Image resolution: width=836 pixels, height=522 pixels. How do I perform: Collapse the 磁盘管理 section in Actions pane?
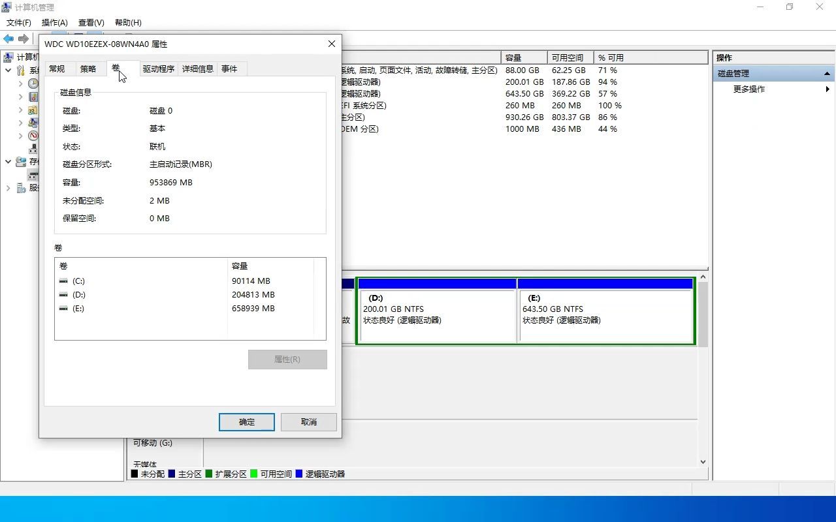pos(827,74)
